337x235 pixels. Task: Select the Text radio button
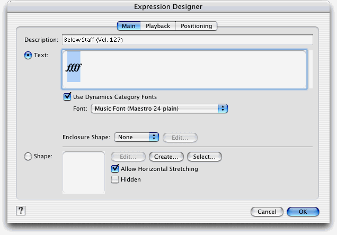click(28, 56)
